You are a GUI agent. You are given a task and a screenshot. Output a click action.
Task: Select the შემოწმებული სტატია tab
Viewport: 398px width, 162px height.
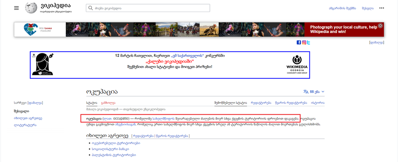230,103
